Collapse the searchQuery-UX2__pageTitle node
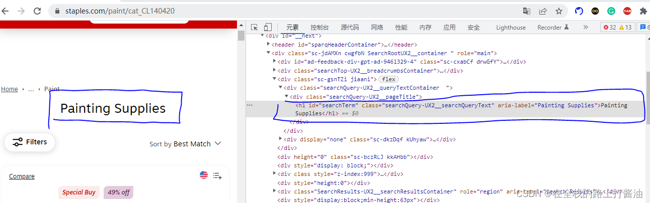Screen dimensions: 650x203 tap(286, 97)
